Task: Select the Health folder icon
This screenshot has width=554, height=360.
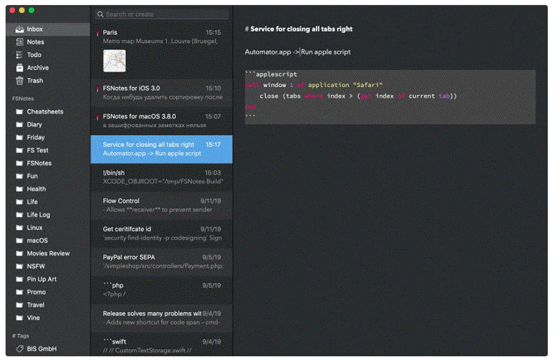Action: (19, 189)
